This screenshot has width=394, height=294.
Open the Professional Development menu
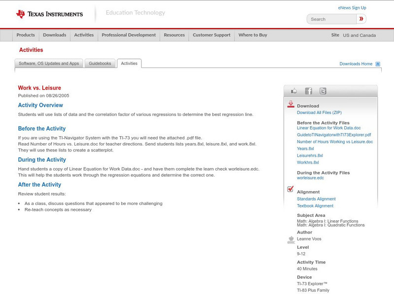129,35
